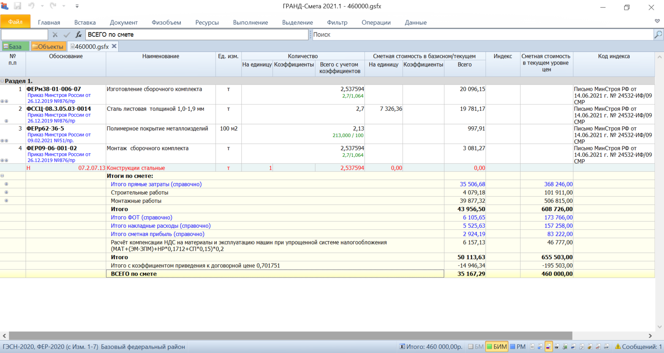Click the warning icon next to Сообщений
This screenshot has height=353, width=664.
click(x=618, y=347)
